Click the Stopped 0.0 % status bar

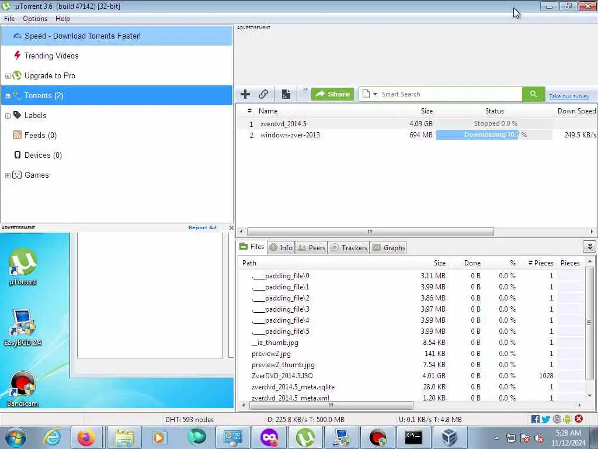(x=494, y=124)
